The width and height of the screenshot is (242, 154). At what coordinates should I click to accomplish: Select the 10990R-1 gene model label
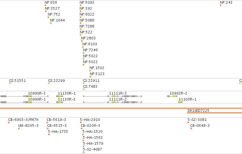(37, 99)
